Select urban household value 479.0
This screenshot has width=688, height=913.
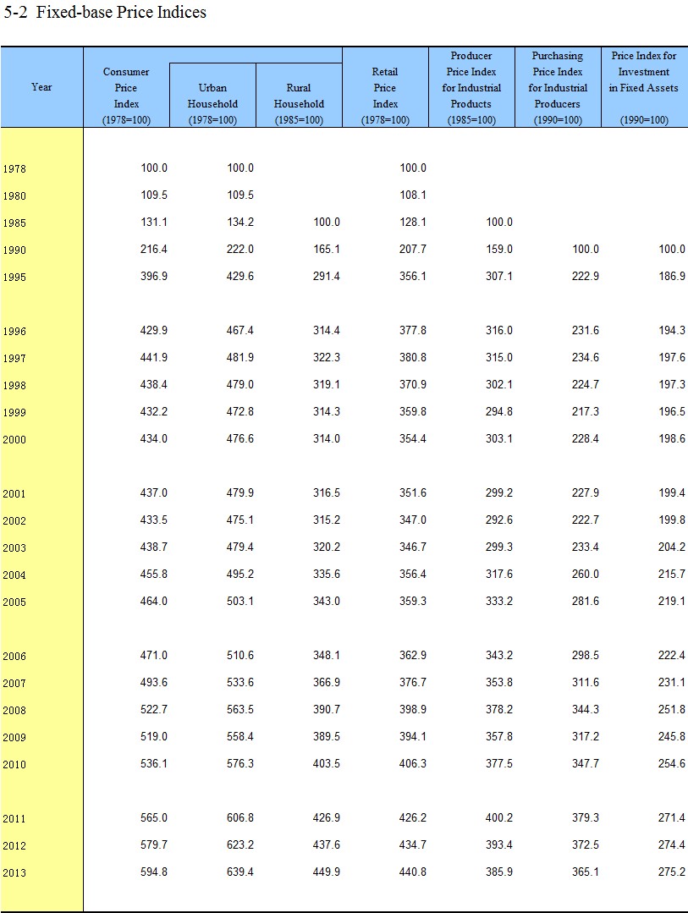pyautogui.click(x=240, y=384)
